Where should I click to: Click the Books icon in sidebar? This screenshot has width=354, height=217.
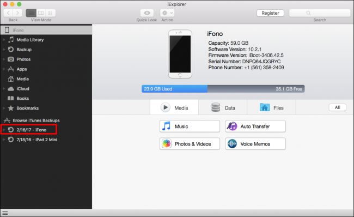[10, 98]
